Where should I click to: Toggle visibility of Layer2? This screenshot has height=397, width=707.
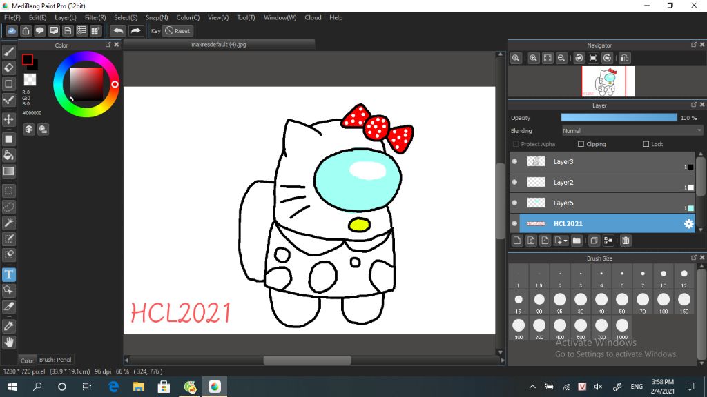pyautogui.click(x=514, y=182)
